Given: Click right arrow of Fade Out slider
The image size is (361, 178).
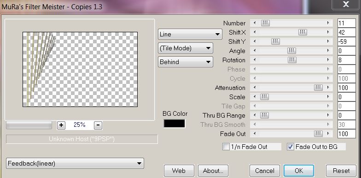Looking at the screenshot, I should 328,134.
